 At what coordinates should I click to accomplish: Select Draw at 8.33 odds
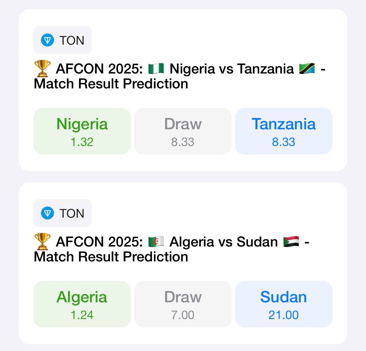point(183,131)
